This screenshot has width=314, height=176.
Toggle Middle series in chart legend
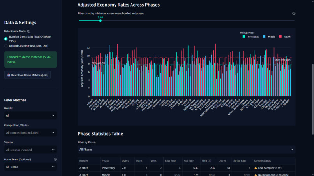269,37
